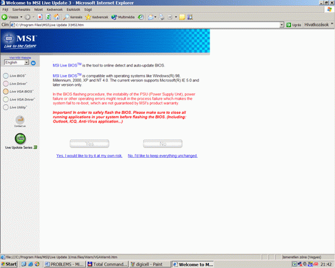Open the Nézet menu
The image size is (335, 268).
coord(38,10)
